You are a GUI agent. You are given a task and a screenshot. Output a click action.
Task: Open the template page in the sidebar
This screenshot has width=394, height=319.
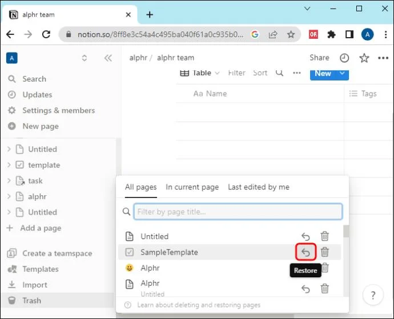tap(44, 165)
